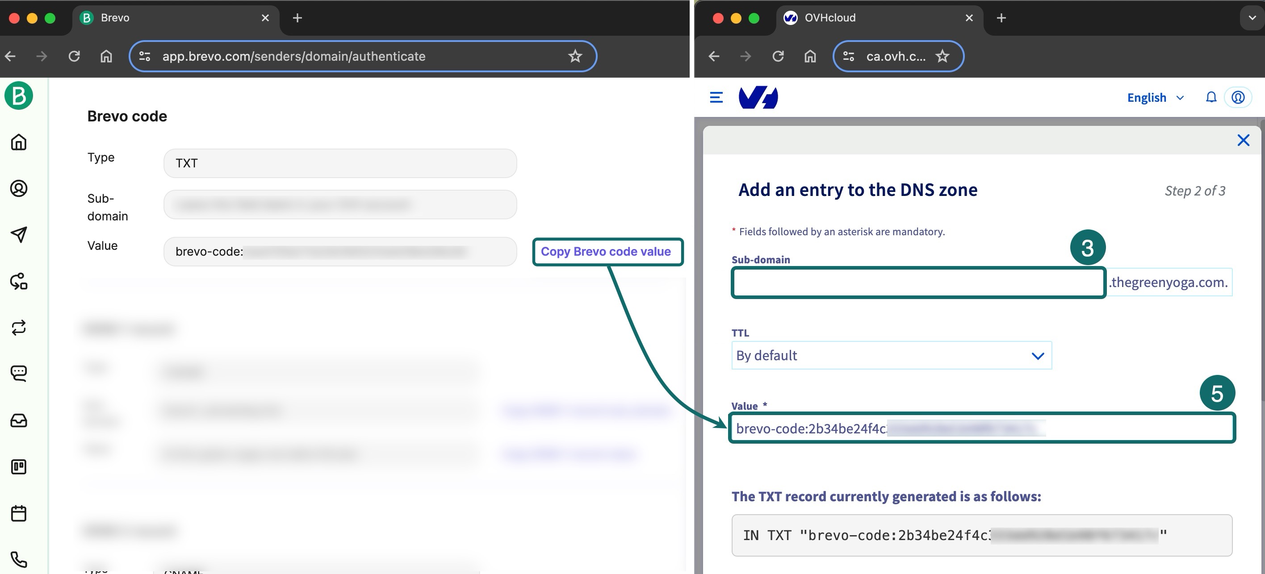
Task: Open Meetings calendar icon in Brevo sidebar
Action: [19, 513]
